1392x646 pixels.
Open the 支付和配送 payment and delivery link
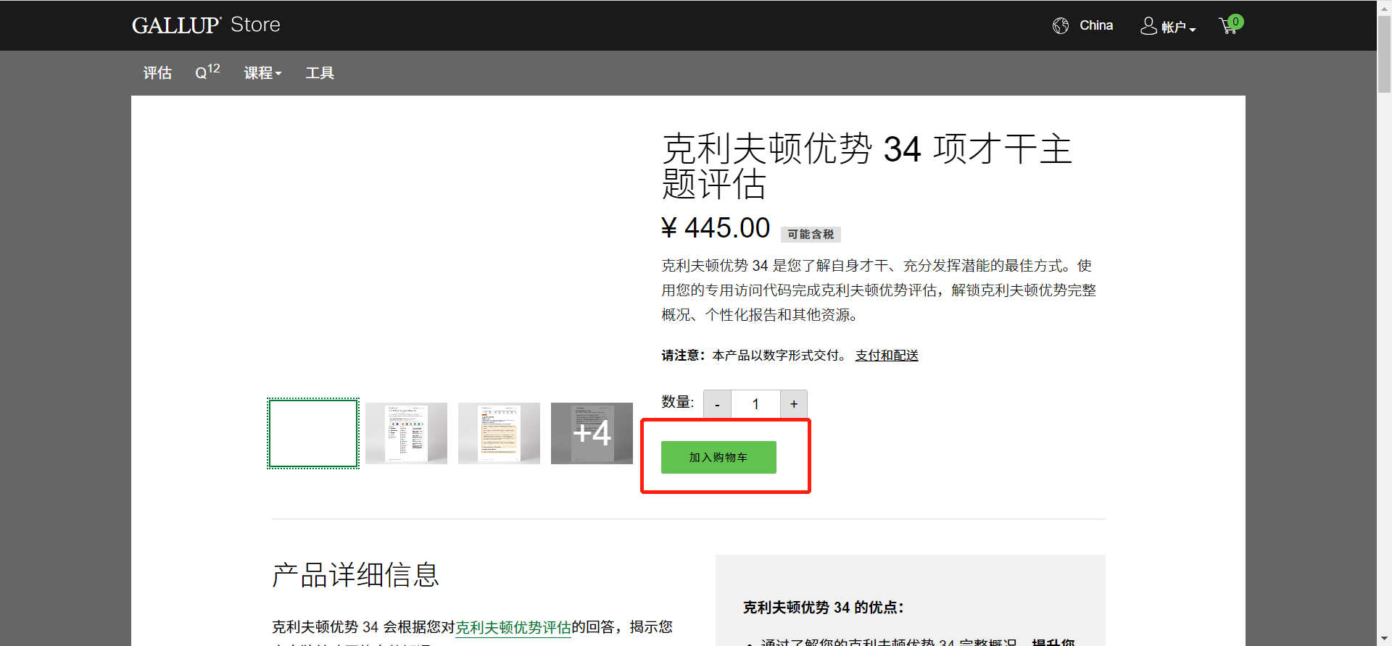887,356
